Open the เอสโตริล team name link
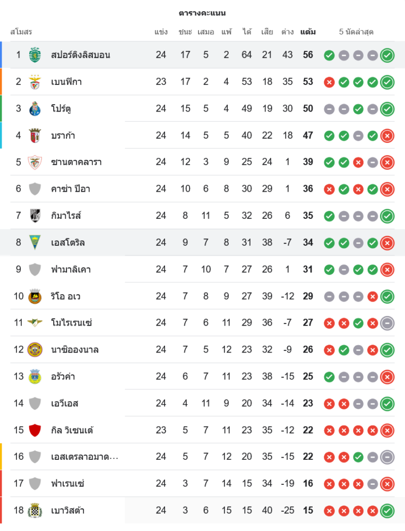405x531 pixels. tap(68, 243)
